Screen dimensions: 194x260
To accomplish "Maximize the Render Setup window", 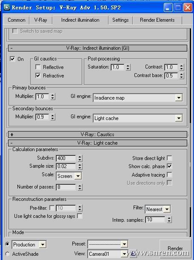I will [x=178, y=8].
